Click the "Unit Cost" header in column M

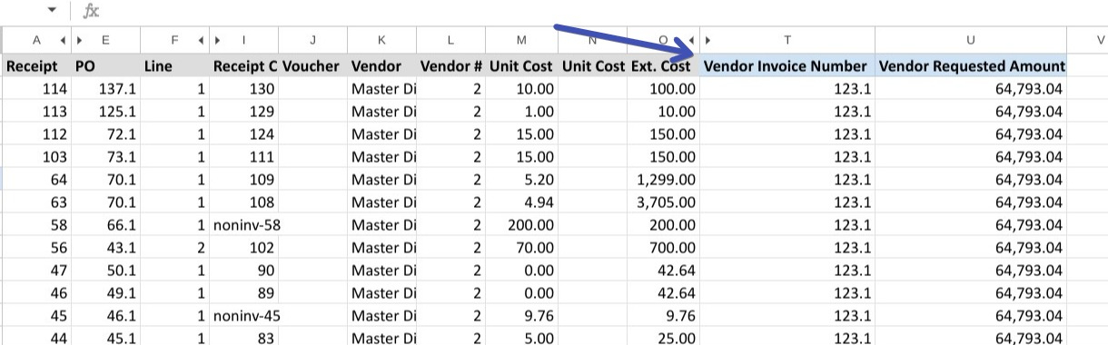pos(521,66)
